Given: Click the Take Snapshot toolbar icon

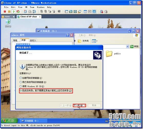Looking at the screenshot, I should coord(25,12).
